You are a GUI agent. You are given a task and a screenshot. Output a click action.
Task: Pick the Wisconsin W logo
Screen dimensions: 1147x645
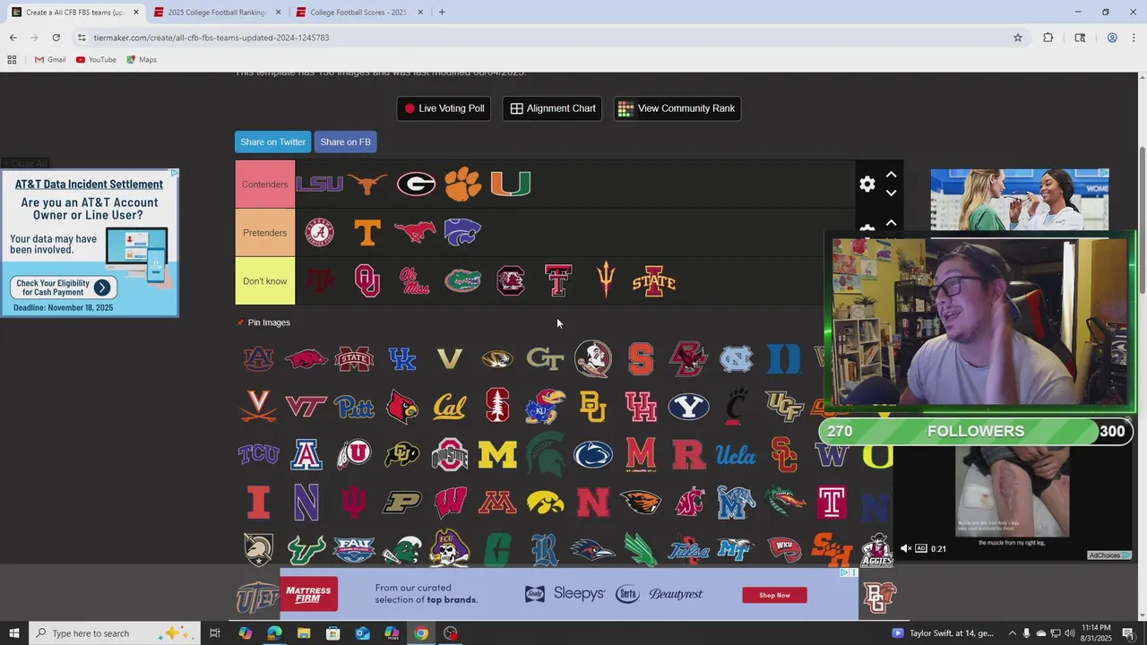[x=450, y=503]
